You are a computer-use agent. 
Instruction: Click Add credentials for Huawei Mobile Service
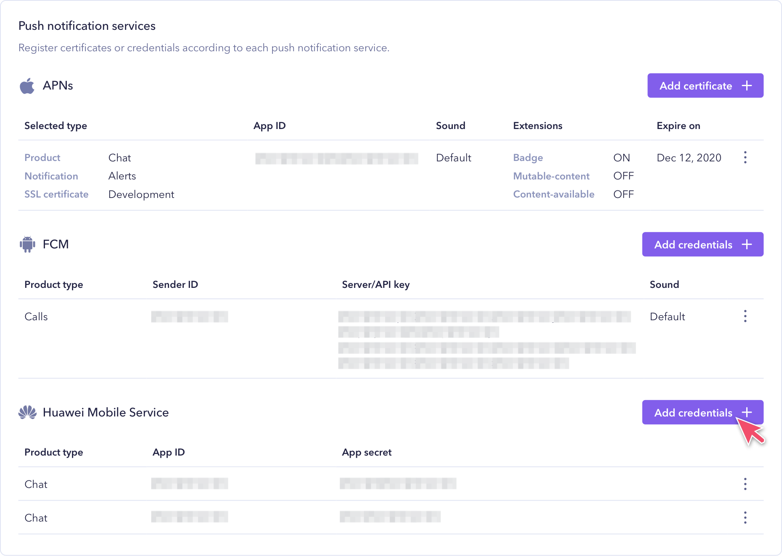(x=703, y=412)
